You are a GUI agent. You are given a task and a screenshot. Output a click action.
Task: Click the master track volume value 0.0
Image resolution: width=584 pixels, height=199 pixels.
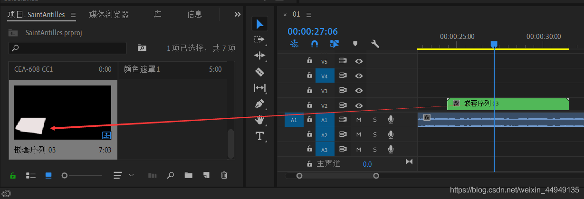tap(367, 164)
